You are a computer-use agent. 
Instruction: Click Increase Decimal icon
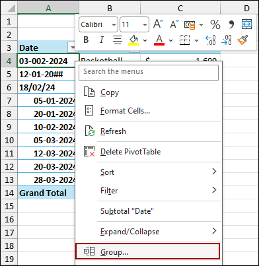[211, 40]
